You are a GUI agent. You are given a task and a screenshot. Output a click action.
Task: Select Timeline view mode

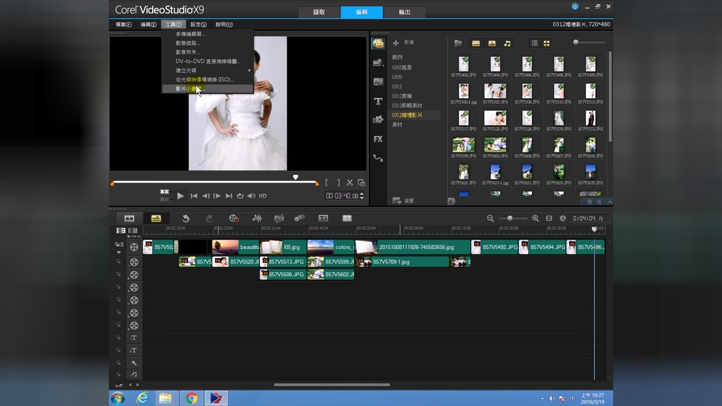[156, 218]
